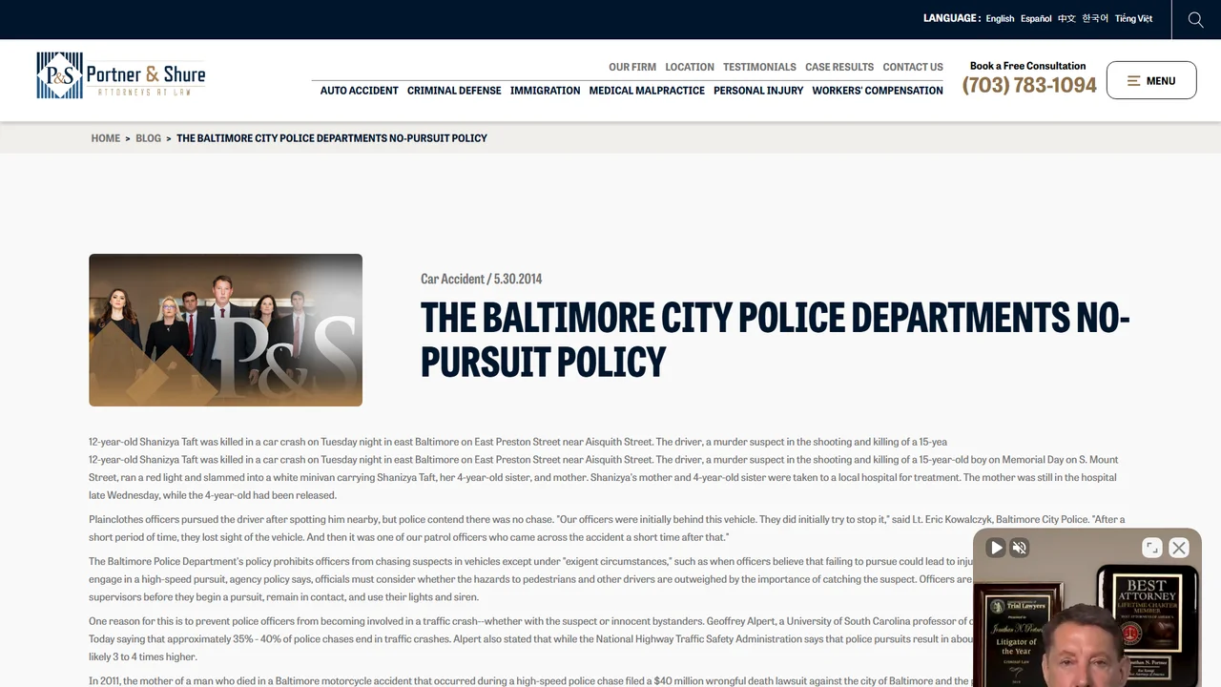Click HOME in the breadcrumb
1221x687 pixels.
[x=106, y=138]
